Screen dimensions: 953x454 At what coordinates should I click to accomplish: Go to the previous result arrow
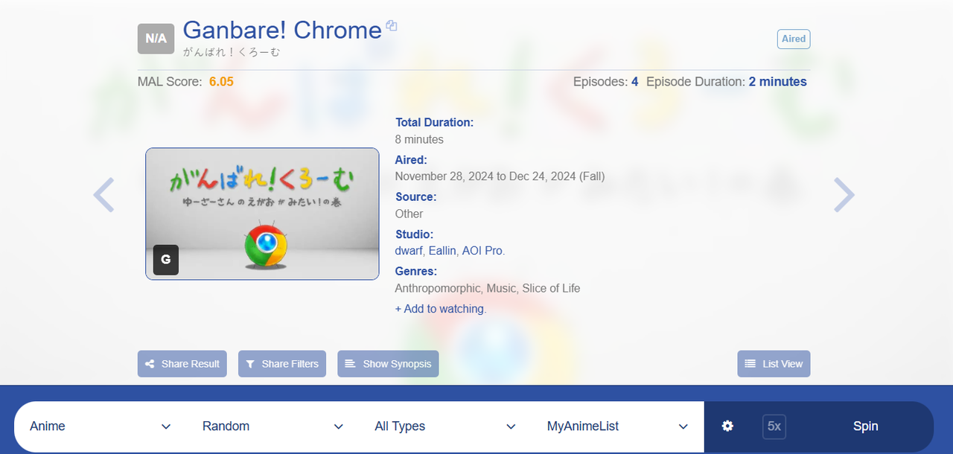tap(103, 195)
